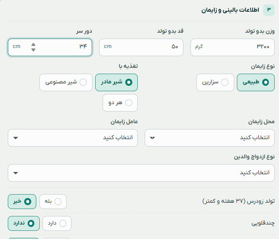Click the وزن بدو تولد label
279x239 pixels.
pos(260,31)
